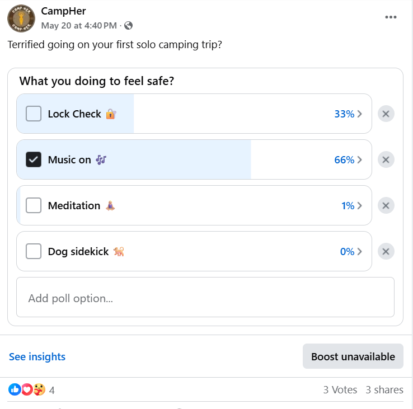Click the heart reaction icon

point(26,389)
